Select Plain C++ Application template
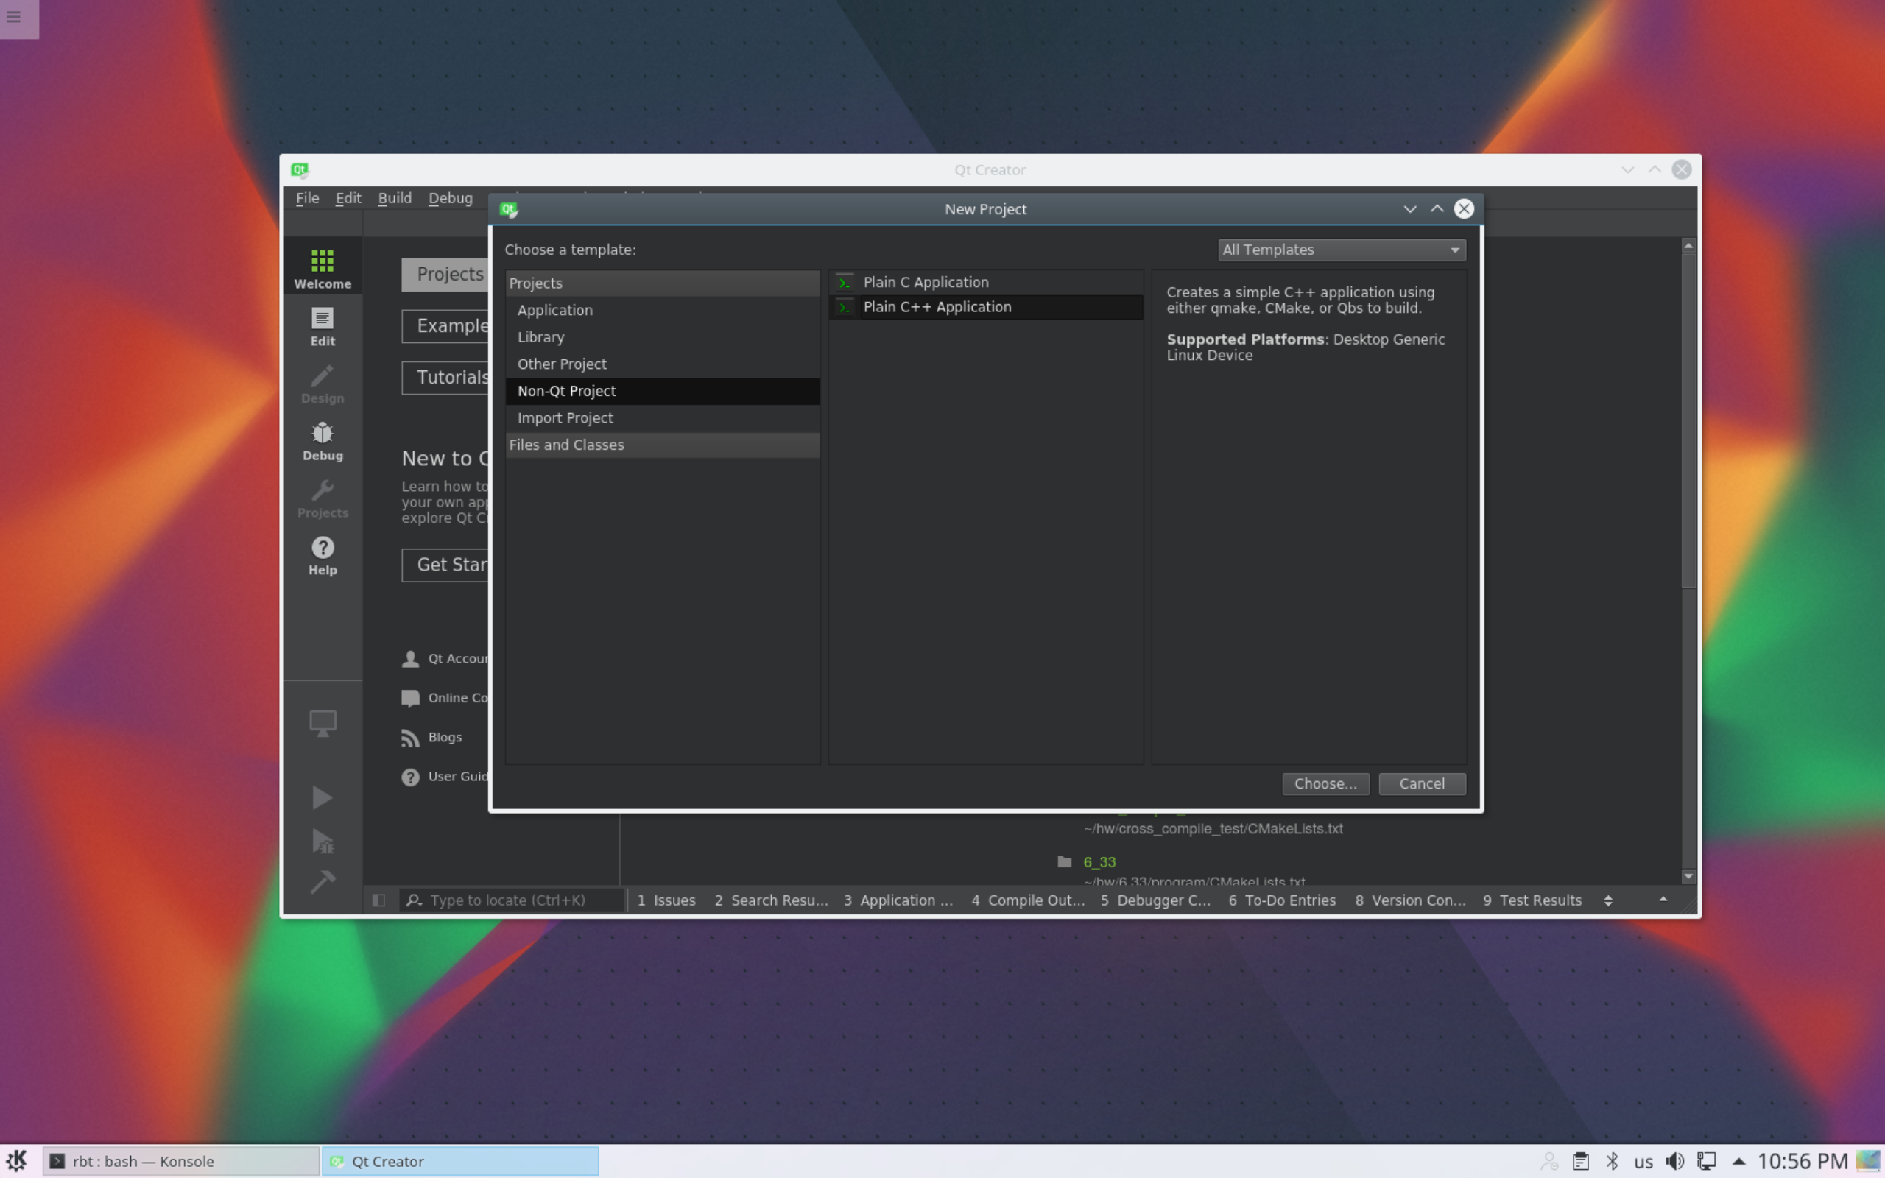This screenshot has height=1178, width=1885. pyautogui.click(x=938, y=307)
